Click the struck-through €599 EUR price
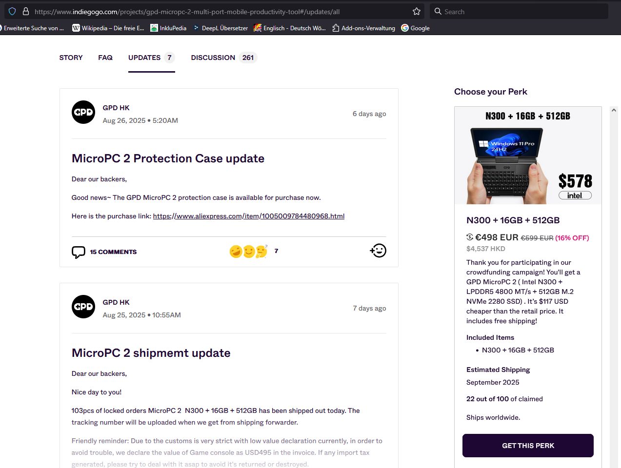This screenshot has height=468, width=621. 537,238
